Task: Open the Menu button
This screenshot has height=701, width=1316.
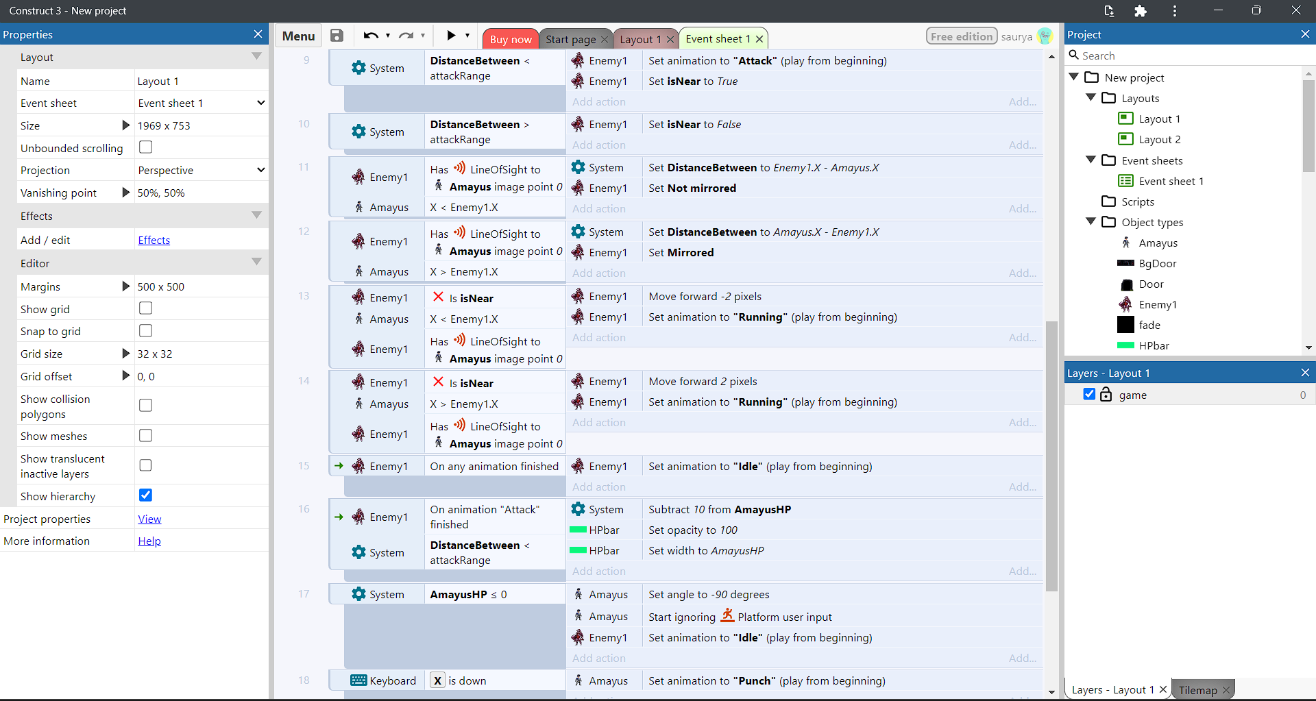Action: 299,36
